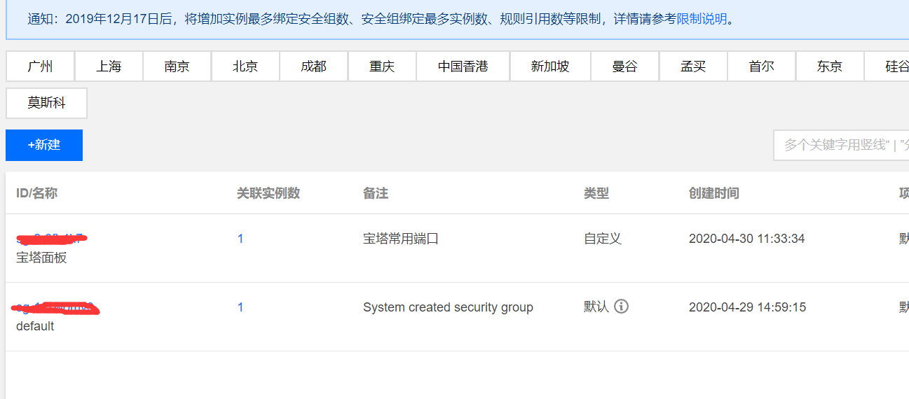Click the info icon beside 默认 type

click(x=621, y=307)
